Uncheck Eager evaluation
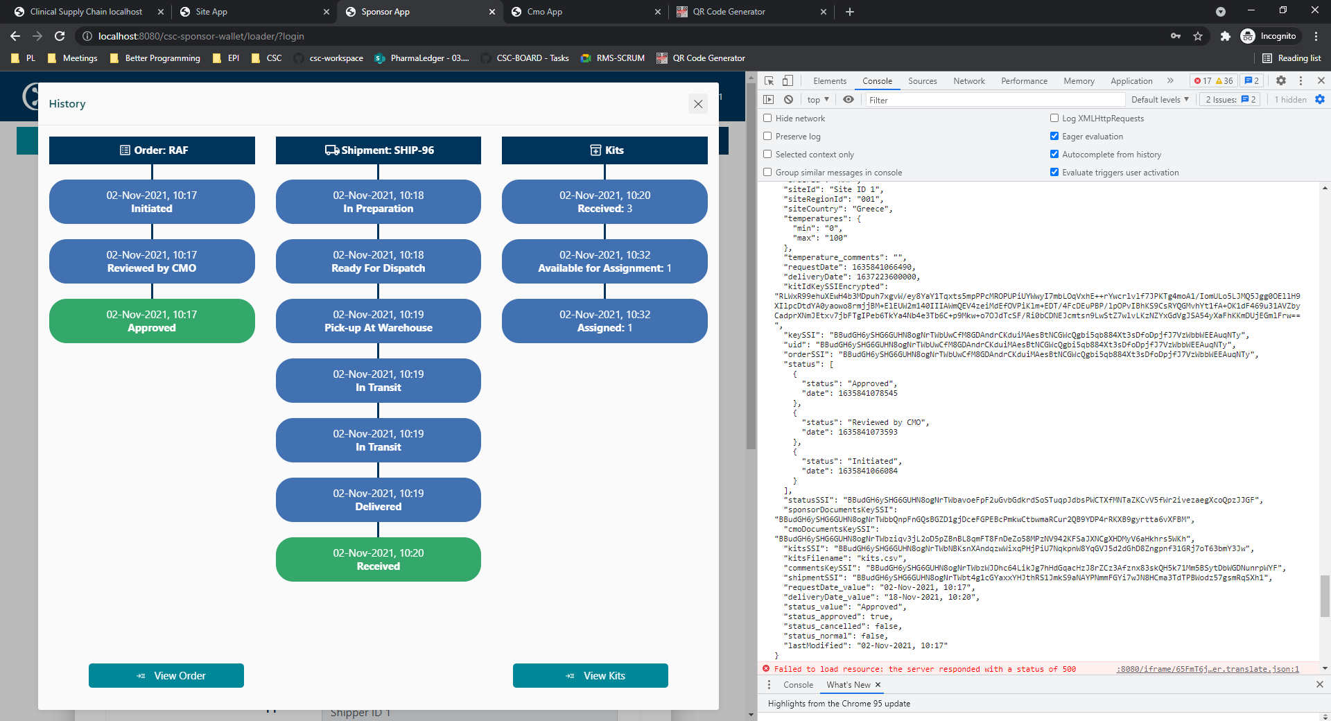Image resolution: width=1331 pixels, height=721 pixels. [1054, 136]
